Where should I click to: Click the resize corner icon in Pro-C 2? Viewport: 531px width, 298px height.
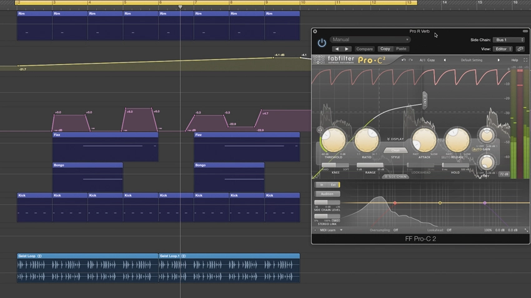526,230
